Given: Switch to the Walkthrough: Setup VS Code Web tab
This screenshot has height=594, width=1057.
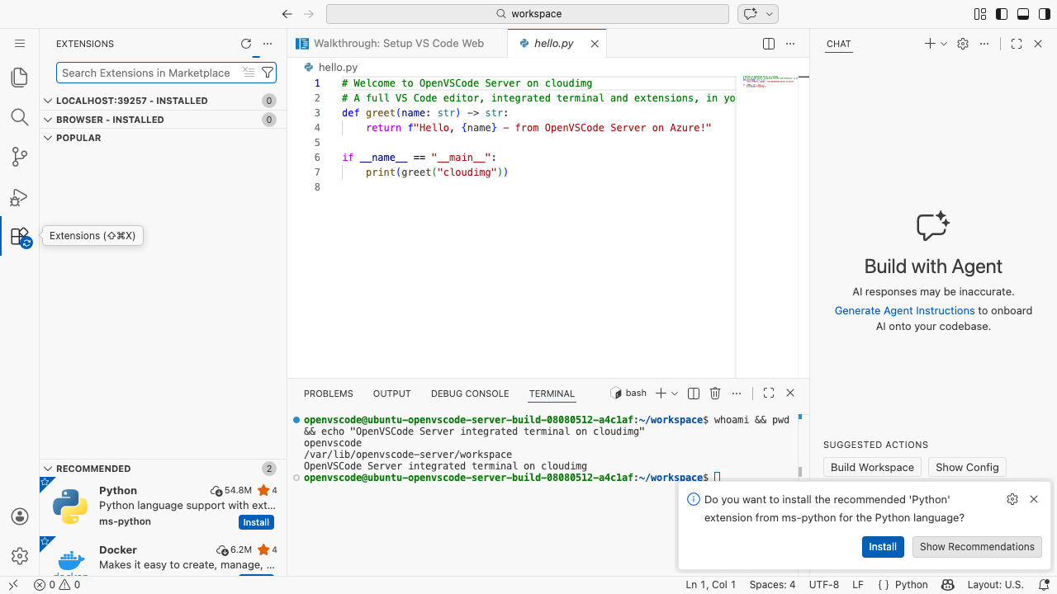Looking at the screenshot, I should coord(398,44).
